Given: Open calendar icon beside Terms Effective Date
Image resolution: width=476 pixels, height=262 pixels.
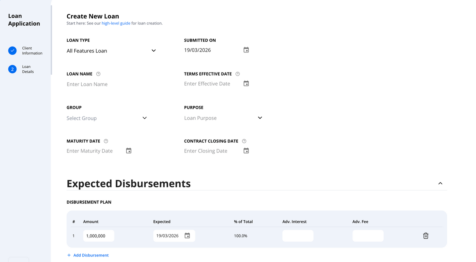Looking at the screenshot, I should [x=246, y=83].
